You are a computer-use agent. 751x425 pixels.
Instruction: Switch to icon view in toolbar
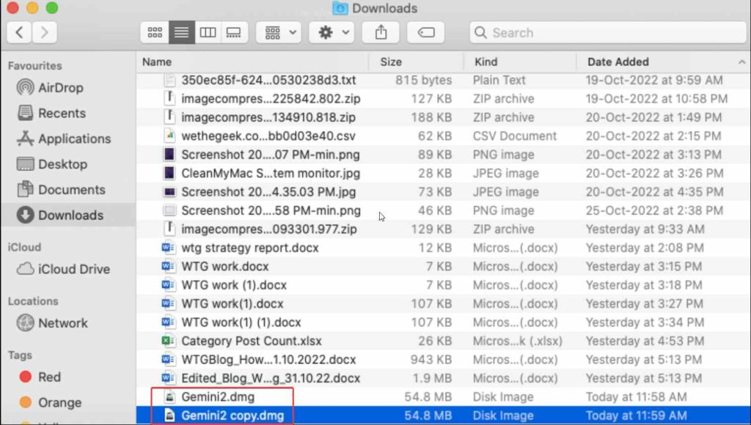155,32
